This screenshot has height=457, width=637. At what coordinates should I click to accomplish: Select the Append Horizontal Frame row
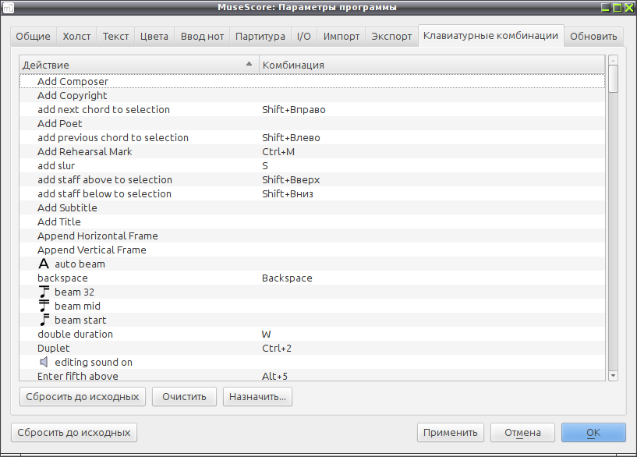pos(312,236)
